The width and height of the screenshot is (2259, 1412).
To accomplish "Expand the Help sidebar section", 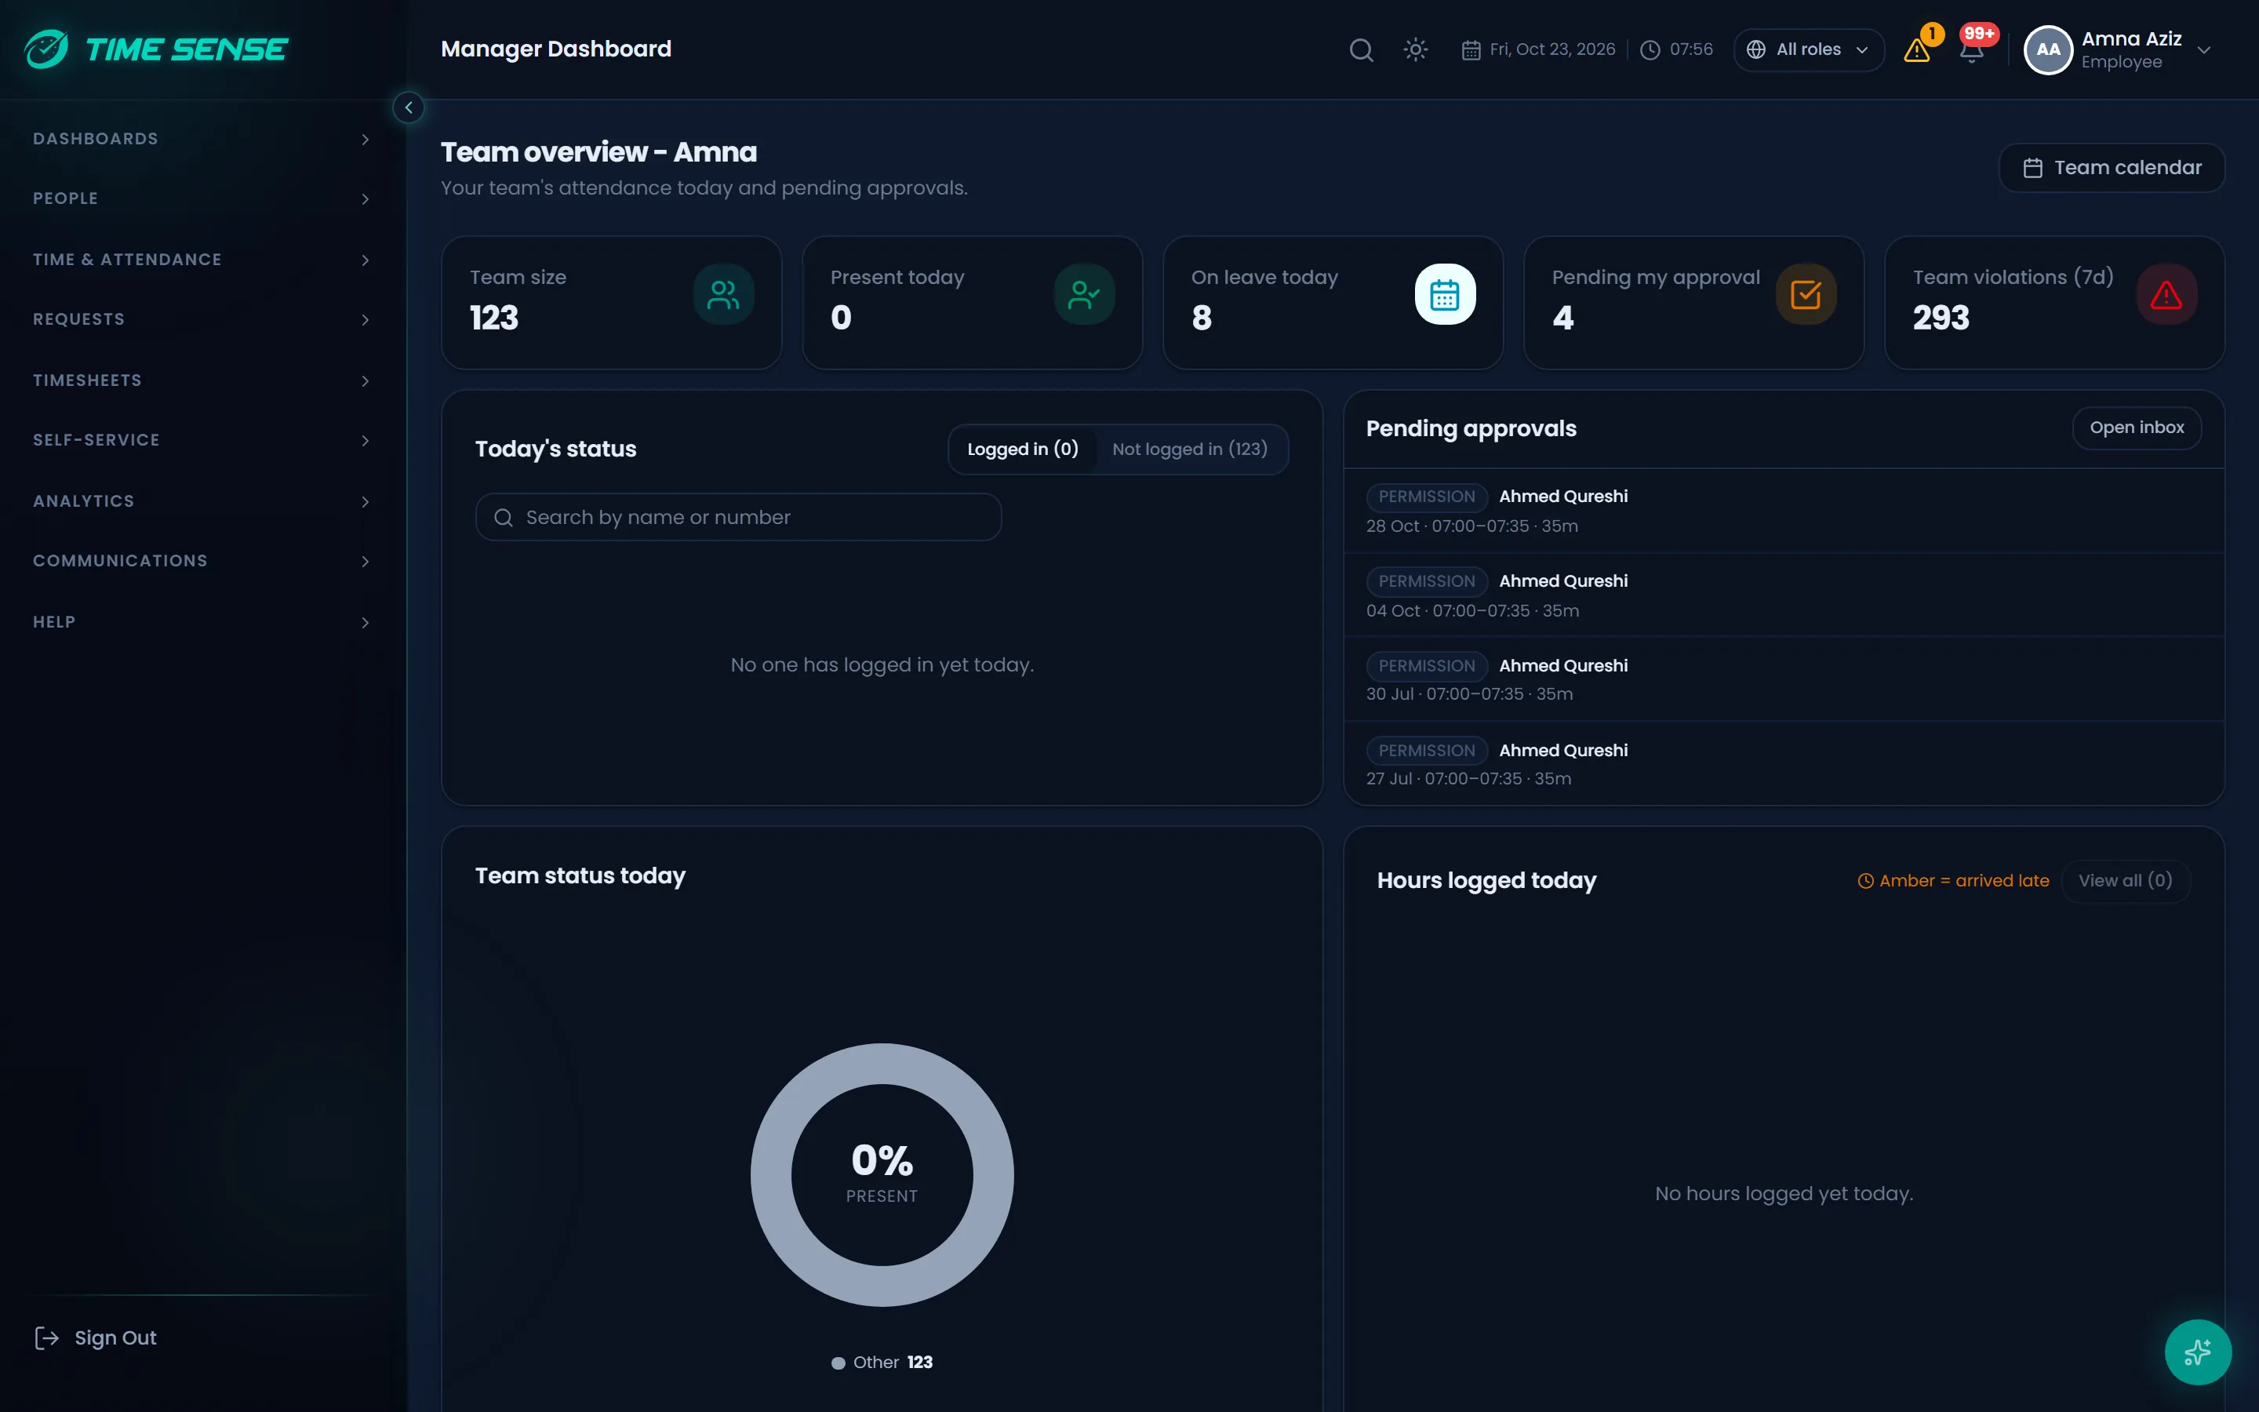I will point(202,622).
